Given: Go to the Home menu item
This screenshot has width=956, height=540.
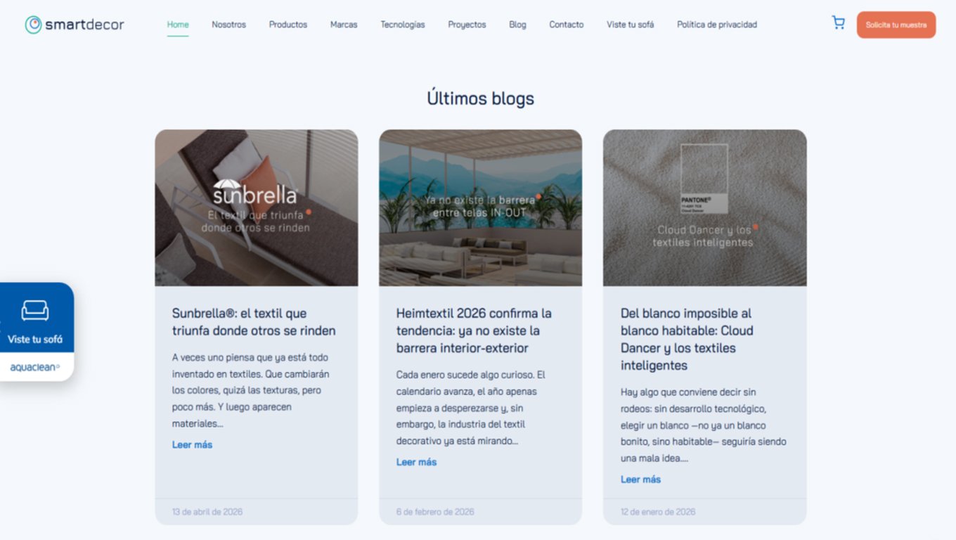Looking at the screenshot, I should 178,25.
